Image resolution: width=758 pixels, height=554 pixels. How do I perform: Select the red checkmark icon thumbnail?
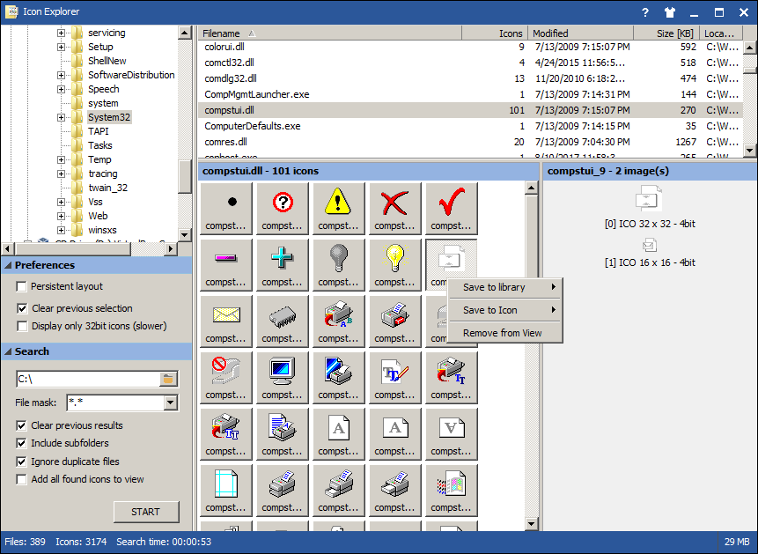tap(451, 209)
